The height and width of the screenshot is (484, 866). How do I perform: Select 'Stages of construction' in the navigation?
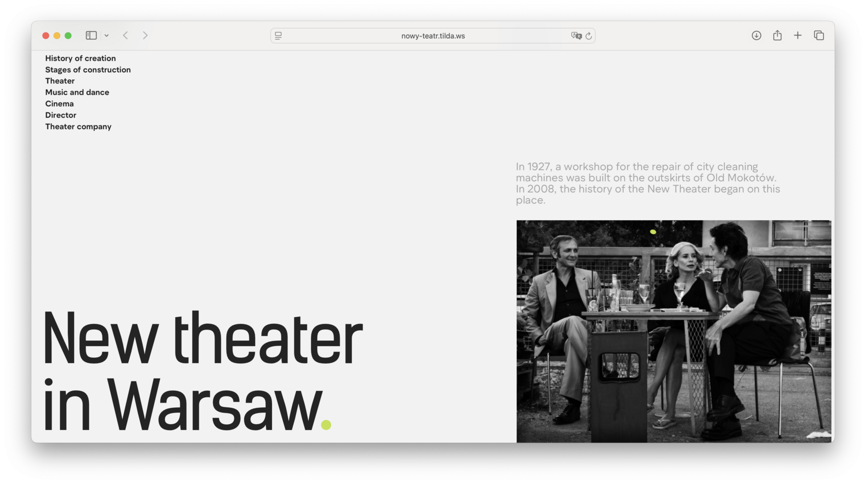[88, 70]
